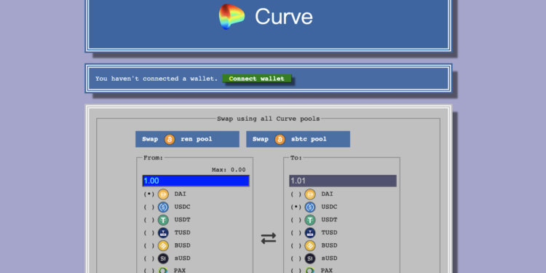Click the USDT coin icon in the To list
The width and height of the screenshot is (546, 273).
[x=310, y=220]
